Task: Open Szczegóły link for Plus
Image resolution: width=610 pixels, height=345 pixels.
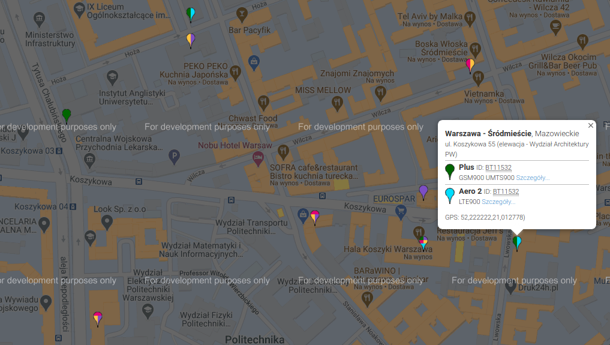Action: (533, 178)
